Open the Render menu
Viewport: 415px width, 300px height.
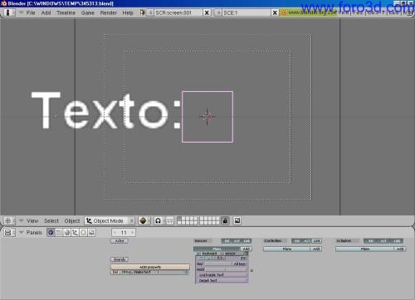pos(108,12)
